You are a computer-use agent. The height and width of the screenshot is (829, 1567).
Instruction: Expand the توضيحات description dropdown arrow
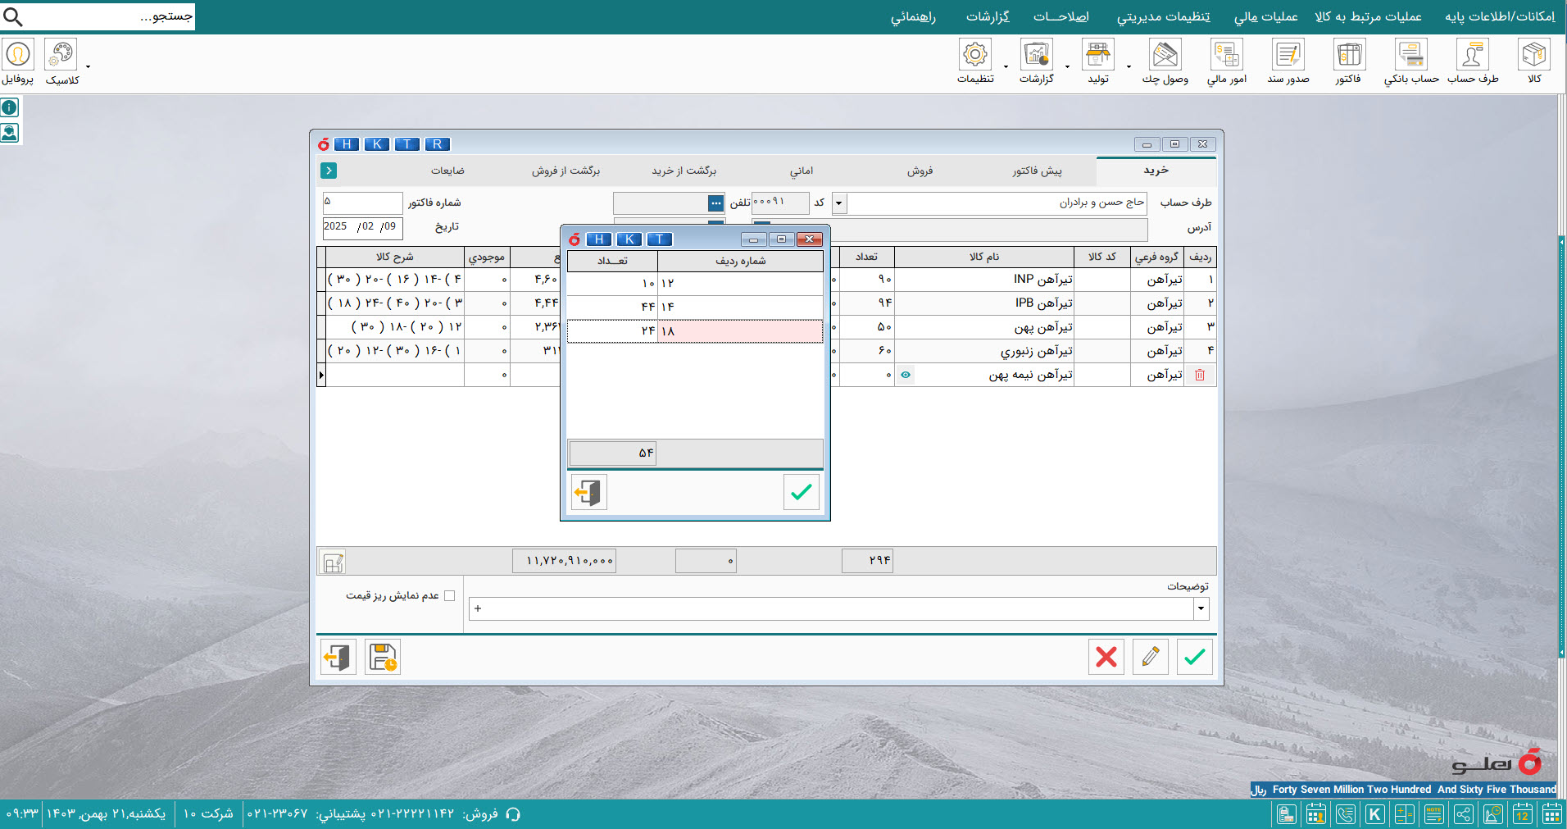1201,608
